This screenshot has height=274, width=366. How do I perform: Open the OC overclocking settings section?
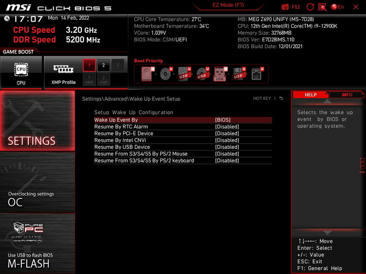tap(37, 182)
